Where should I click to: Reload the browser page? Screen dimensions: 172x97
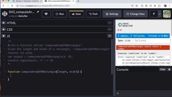point(12,6)
